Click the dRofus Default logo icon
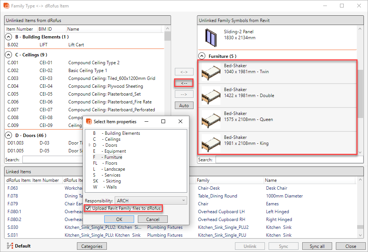368x252 pixels. tap(10, 246)
